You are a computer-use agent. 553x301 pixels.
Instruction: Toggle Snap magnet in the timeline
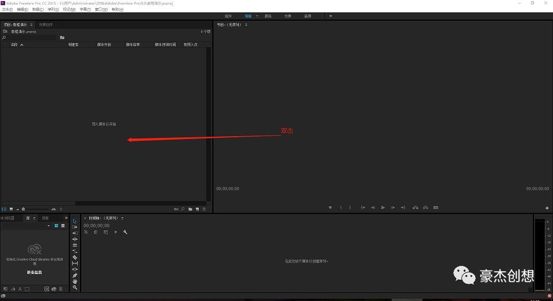click(x=96, y=232)
